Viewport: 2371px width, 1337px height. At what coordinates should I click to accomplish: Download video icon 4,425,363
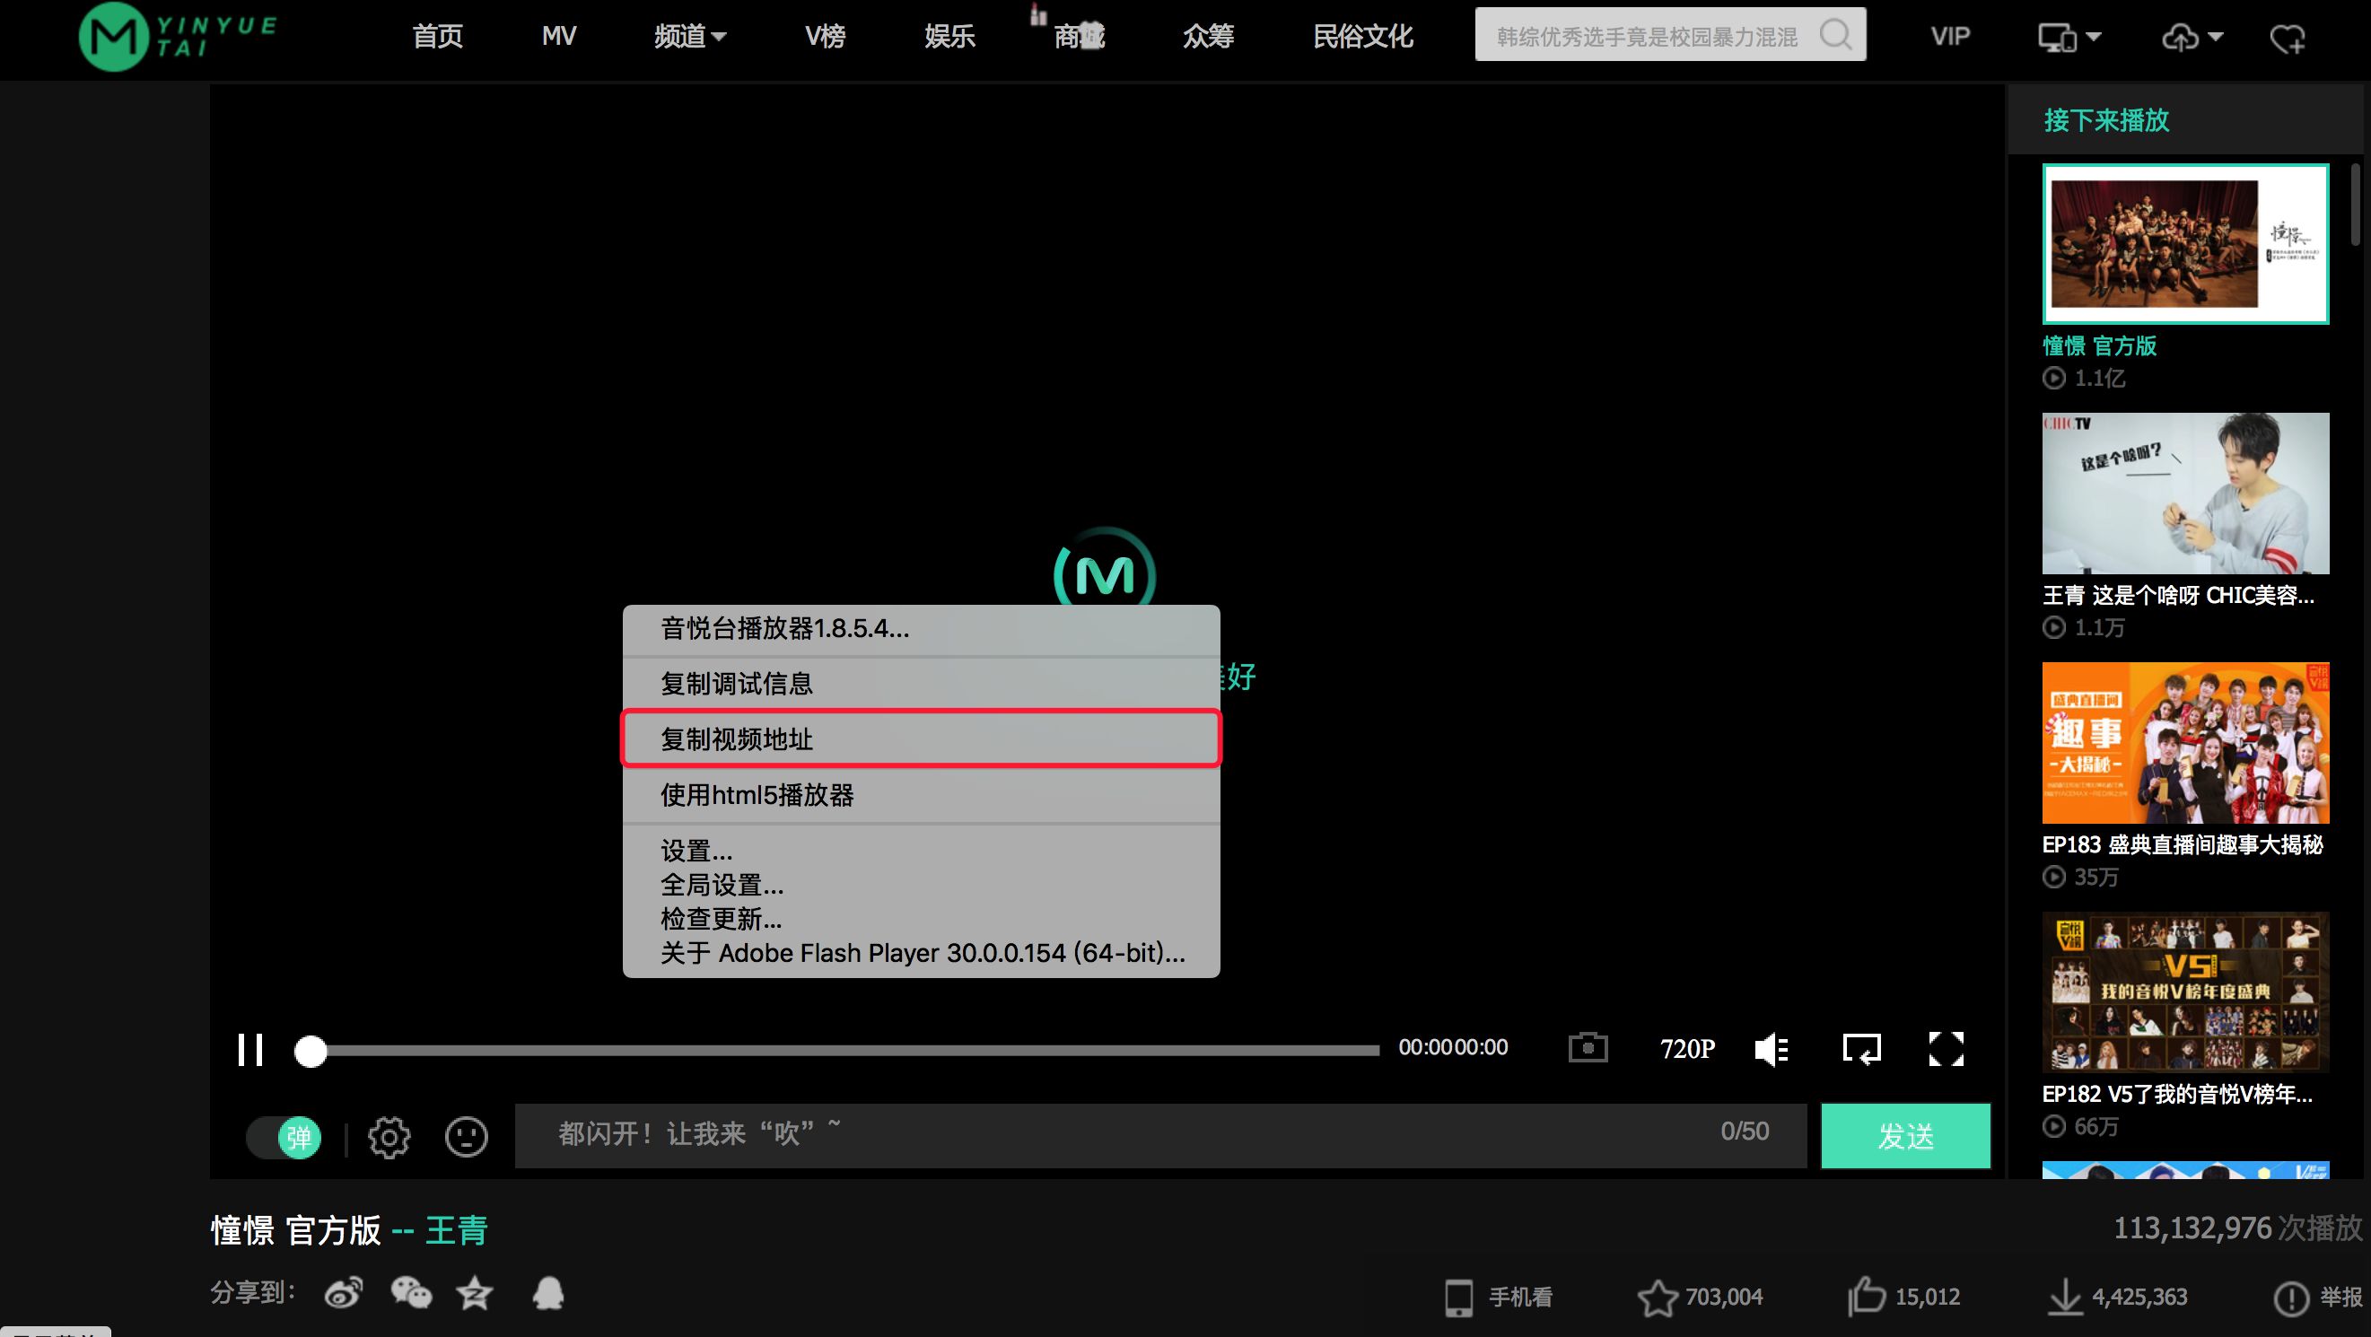tap(2117, 1298)
